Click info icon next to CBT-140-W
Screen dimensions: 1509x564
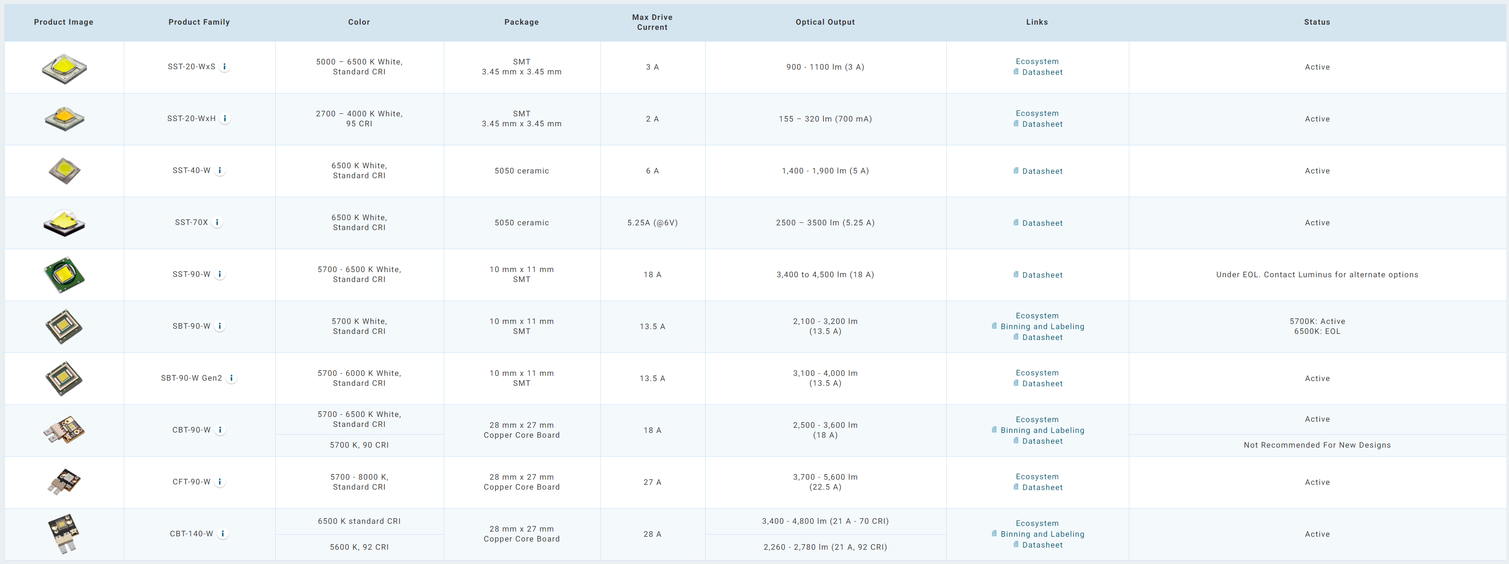(x=222, y=534)
